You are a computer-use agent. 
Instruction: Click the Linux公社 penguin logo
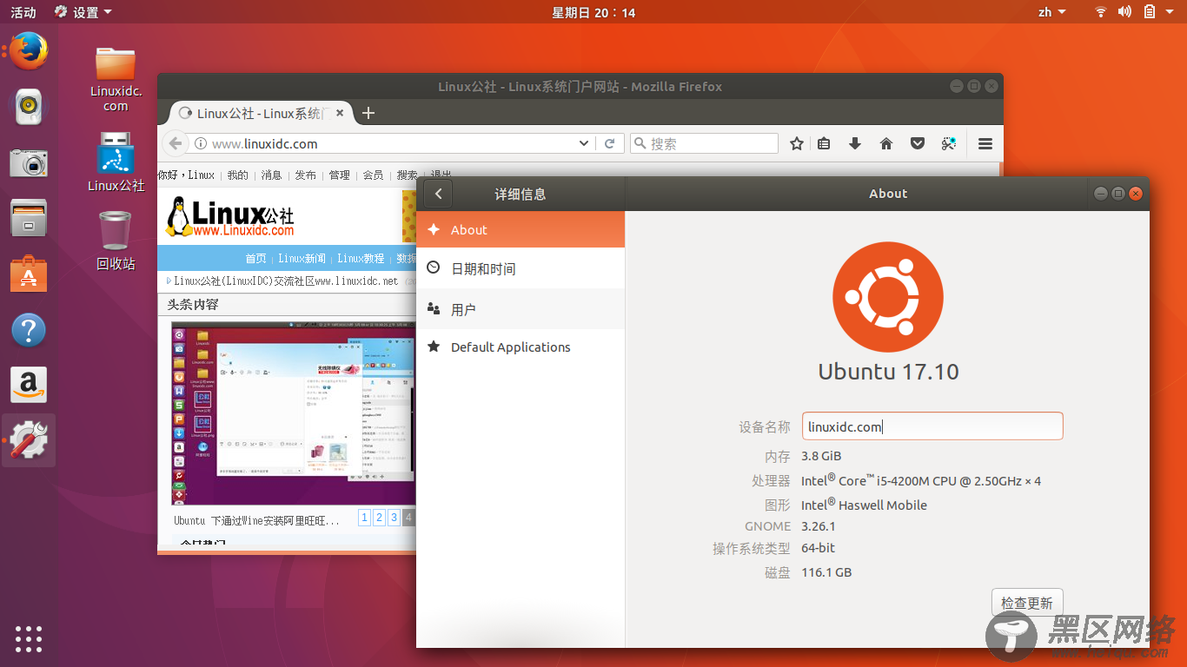[230, 216]
